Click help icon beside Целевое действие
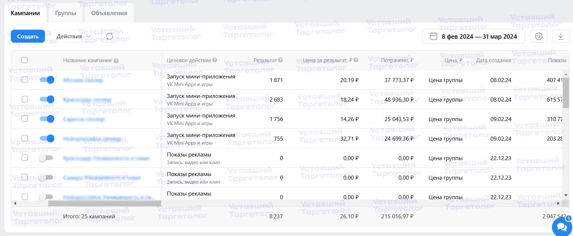 click(215, 60)
